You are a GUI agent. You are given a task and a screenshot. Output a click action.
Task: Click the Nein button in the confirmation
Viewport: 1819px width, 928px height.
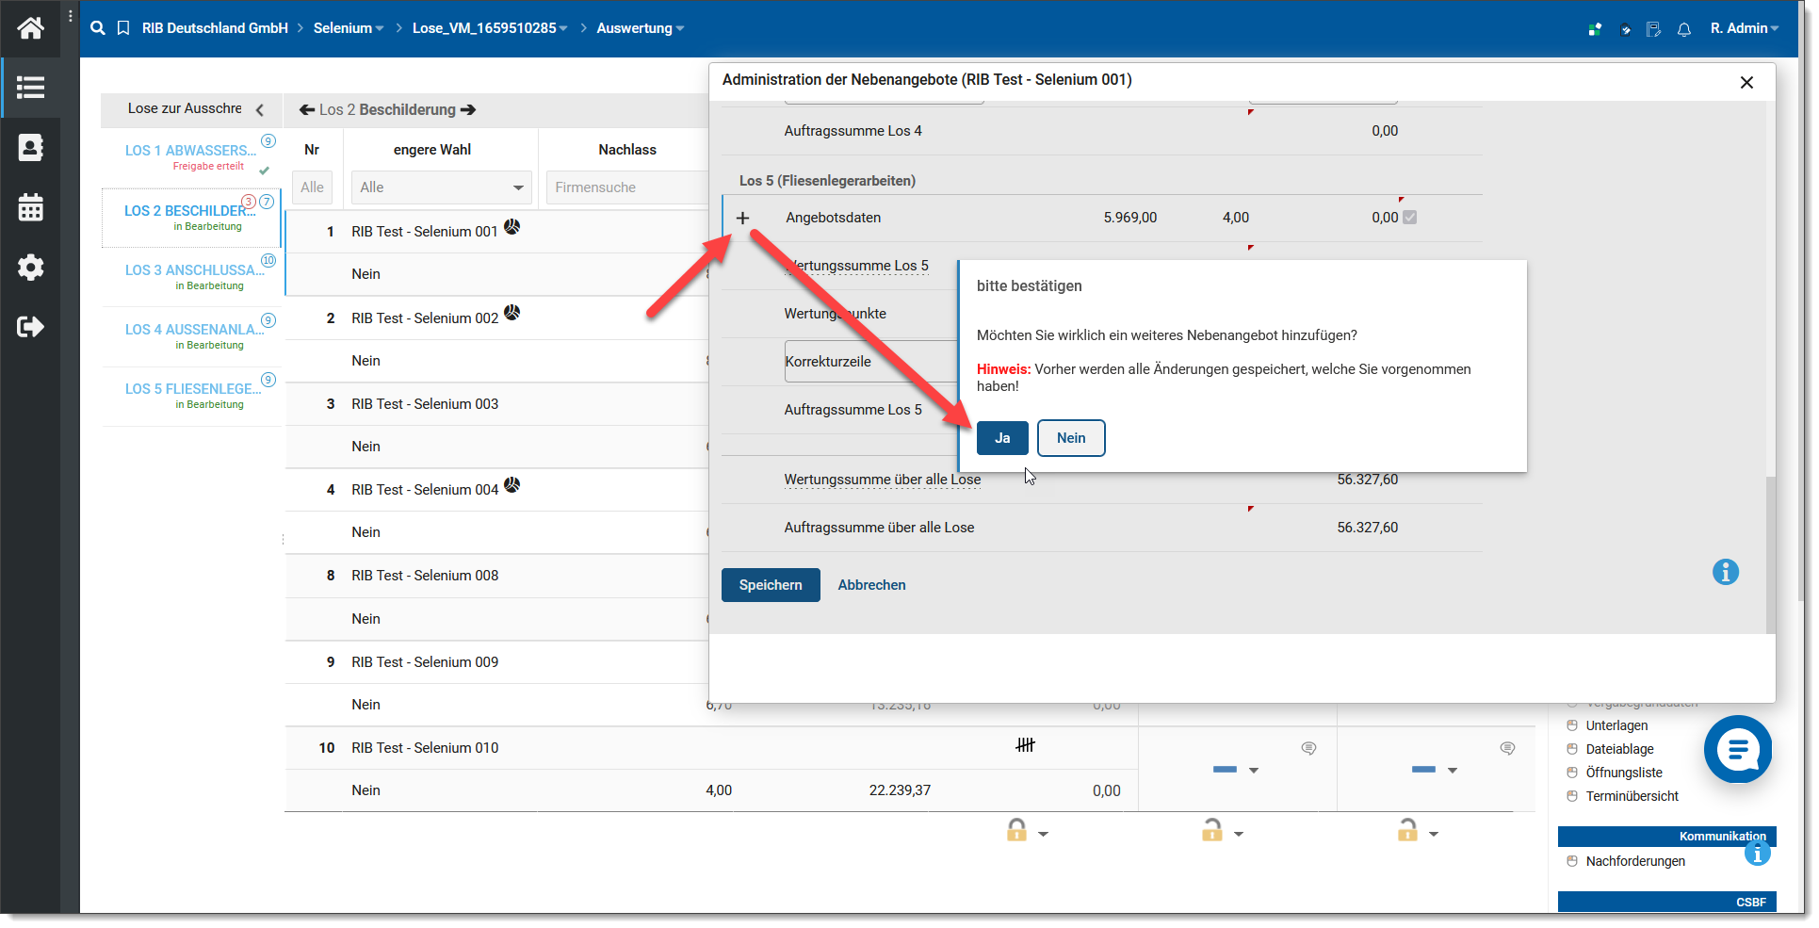[1071, 438]
